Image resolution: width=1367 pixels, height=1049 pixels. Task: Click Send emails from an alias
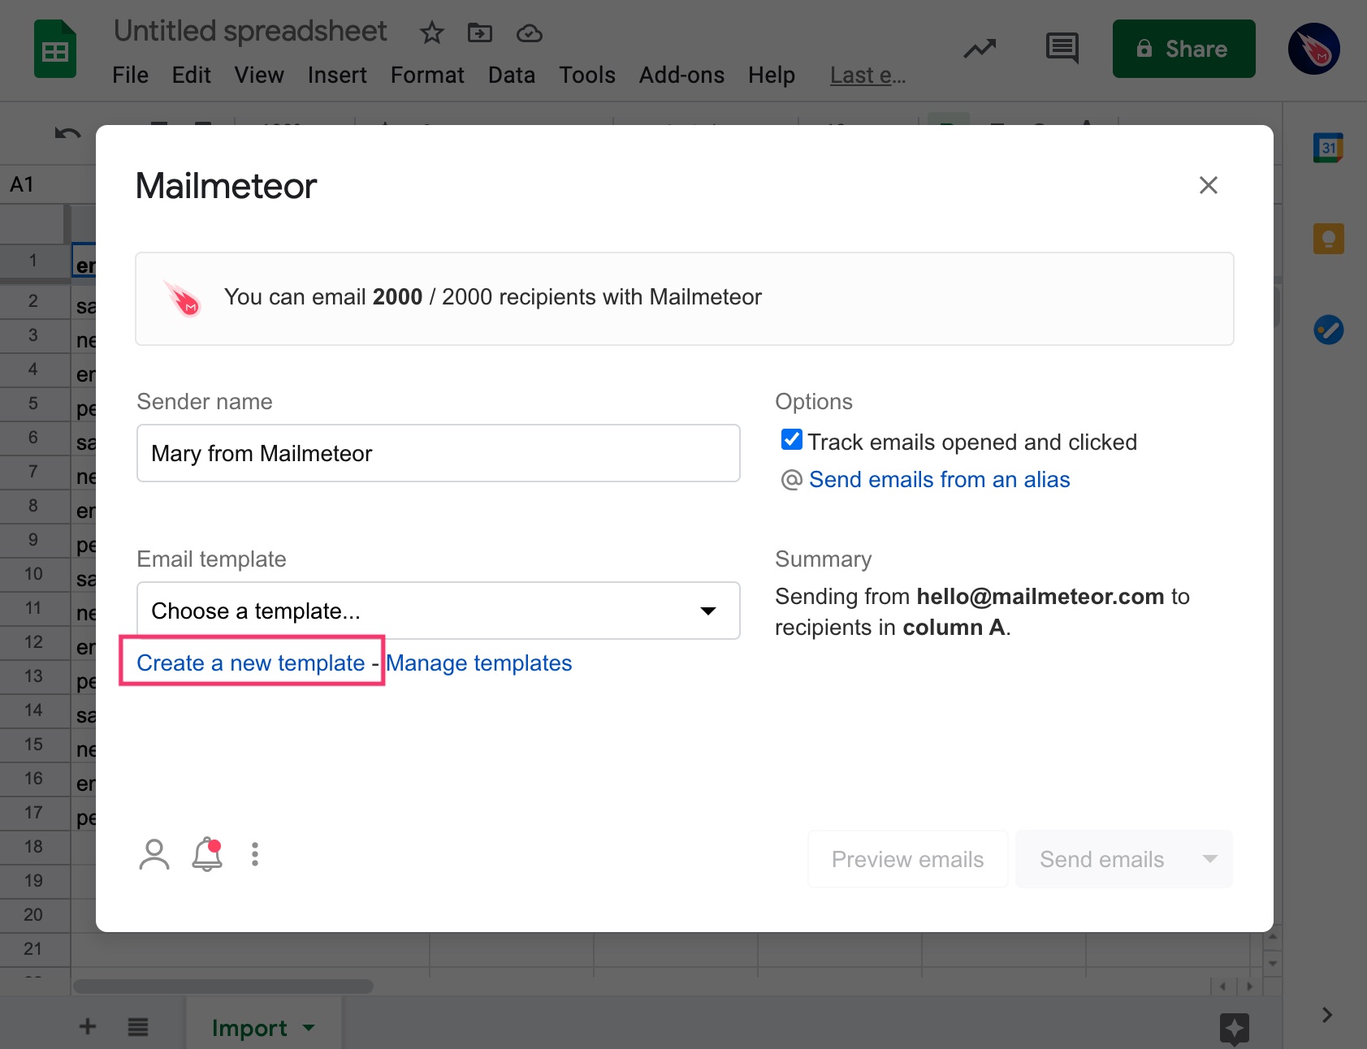tap(939, 479)
